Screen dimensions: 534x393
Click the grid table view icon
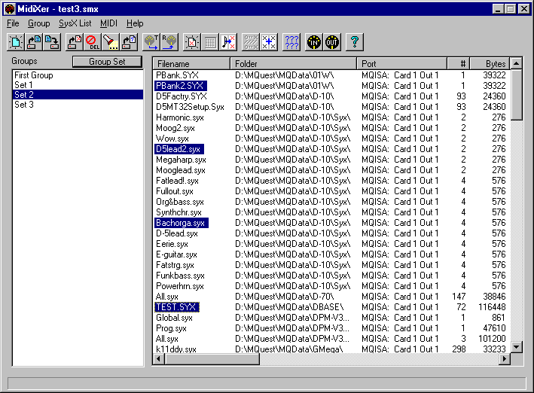tap(212, 42)
